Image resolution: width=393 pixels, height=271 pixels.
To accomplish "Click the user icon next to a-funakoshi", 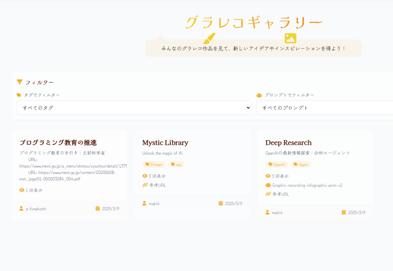I will [21, 208].
